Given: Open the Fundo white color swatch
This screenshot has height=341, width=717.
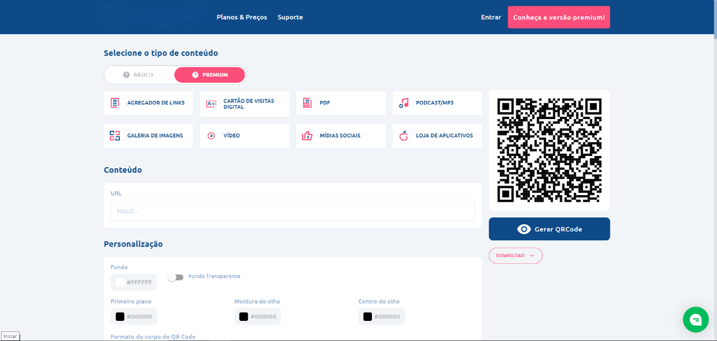Looking at the screenshot, I should pyautogui.click(x=120, y=282).
